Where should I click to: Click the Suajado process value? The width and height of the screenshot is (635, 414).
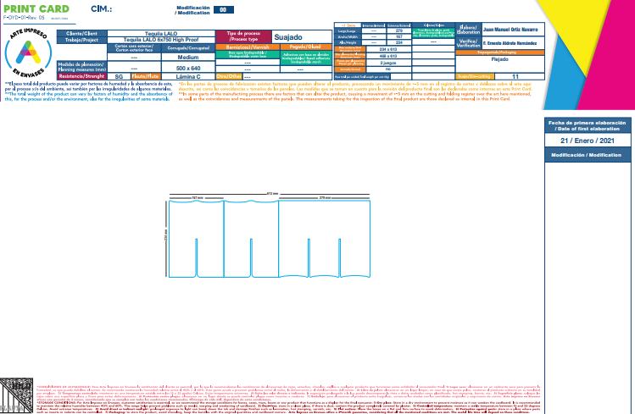tap(288, 37)
